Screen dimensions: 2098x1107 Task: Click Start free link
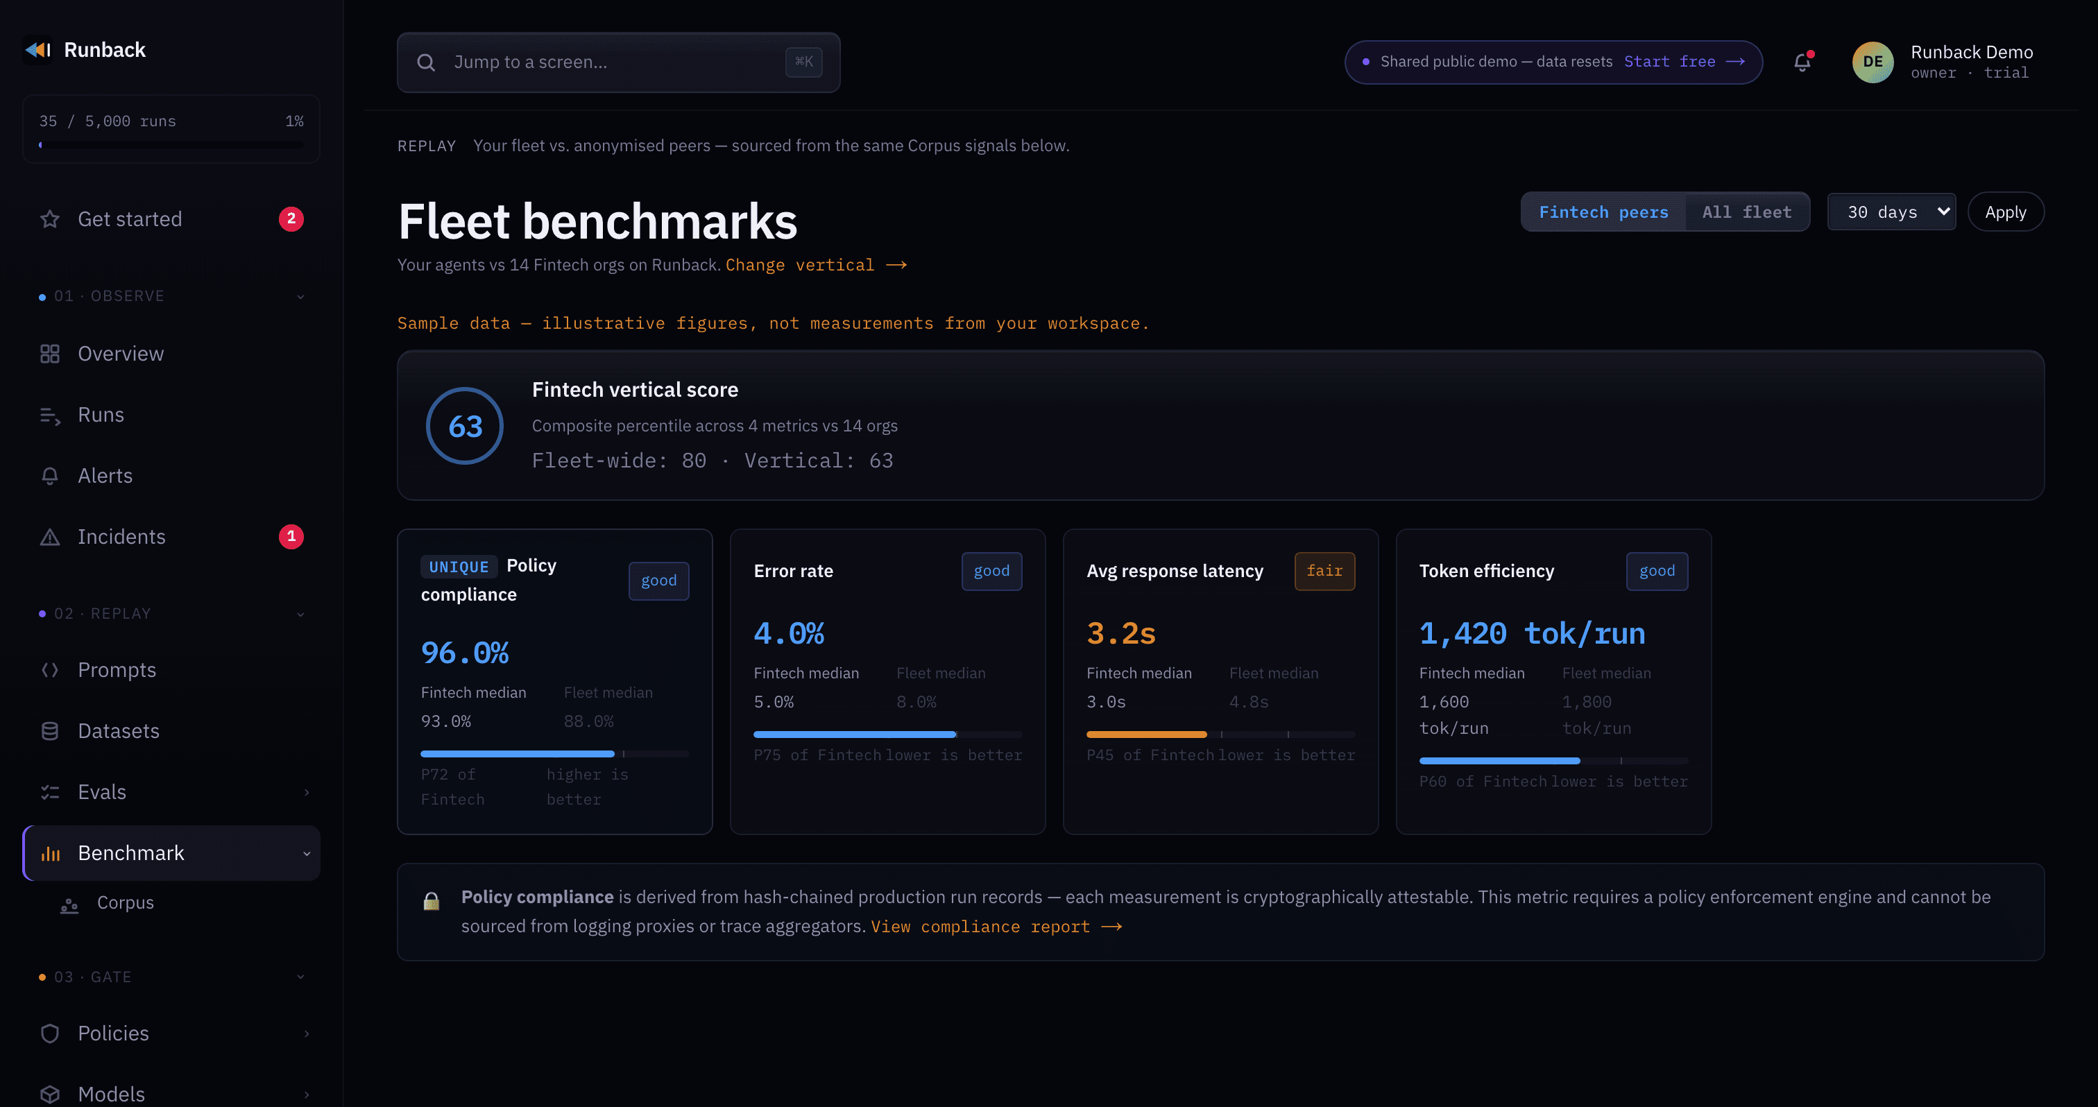pos(1683,62)
